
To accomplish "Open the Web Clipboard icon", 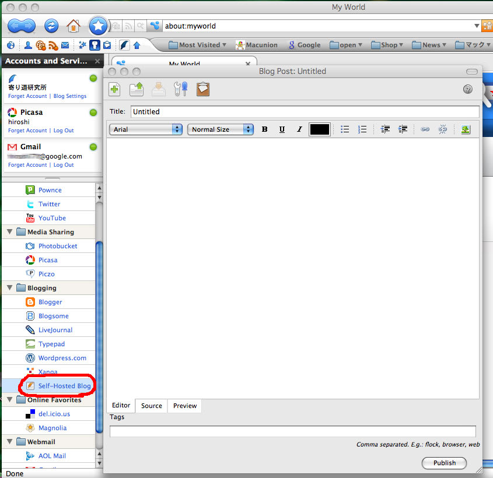I will pos(107,45).
